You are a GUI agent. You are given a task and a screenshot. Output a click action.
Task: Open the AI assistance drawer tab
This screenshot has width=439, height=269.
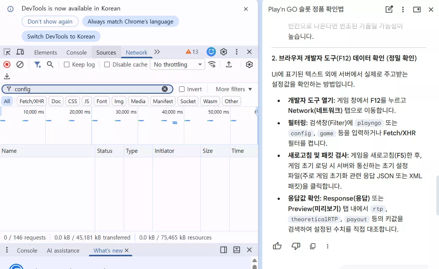[x=63, y=251]
